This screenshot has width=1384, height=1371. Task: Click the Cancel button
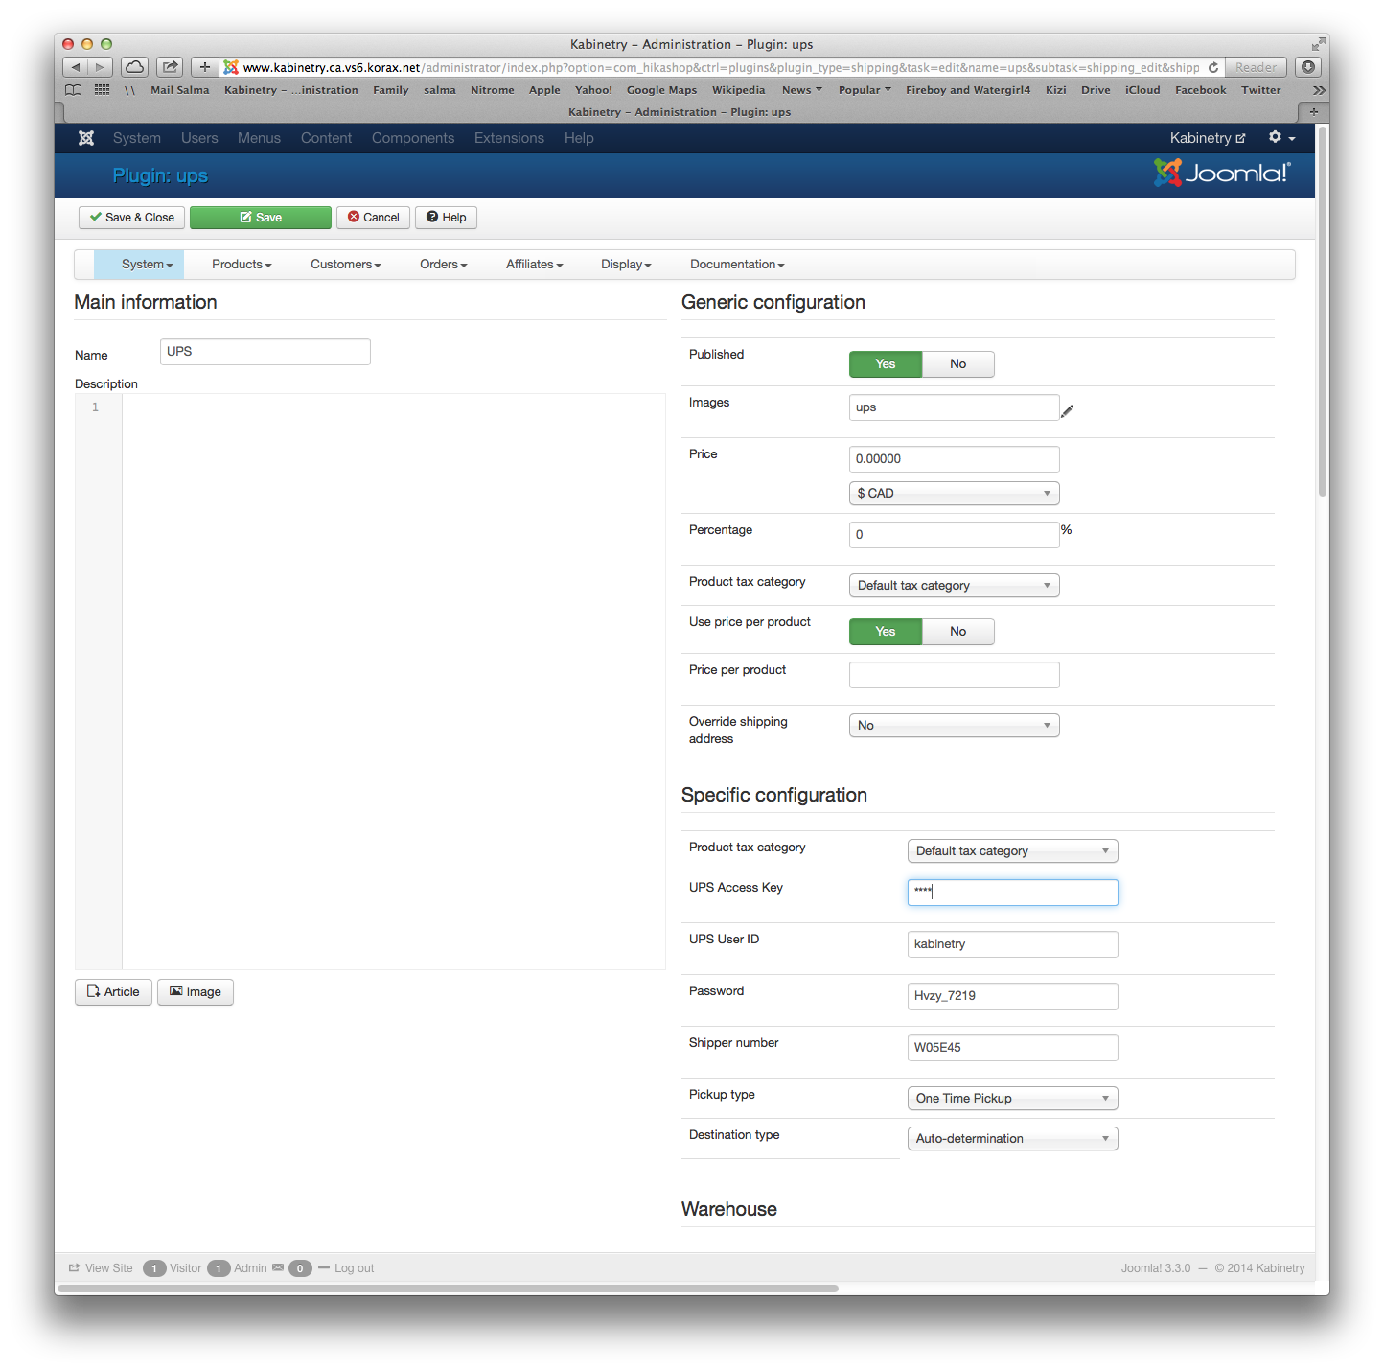[374, 218]
